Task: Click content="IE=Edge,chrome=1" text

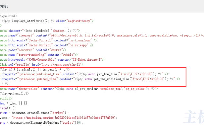Action: point(80,60)
